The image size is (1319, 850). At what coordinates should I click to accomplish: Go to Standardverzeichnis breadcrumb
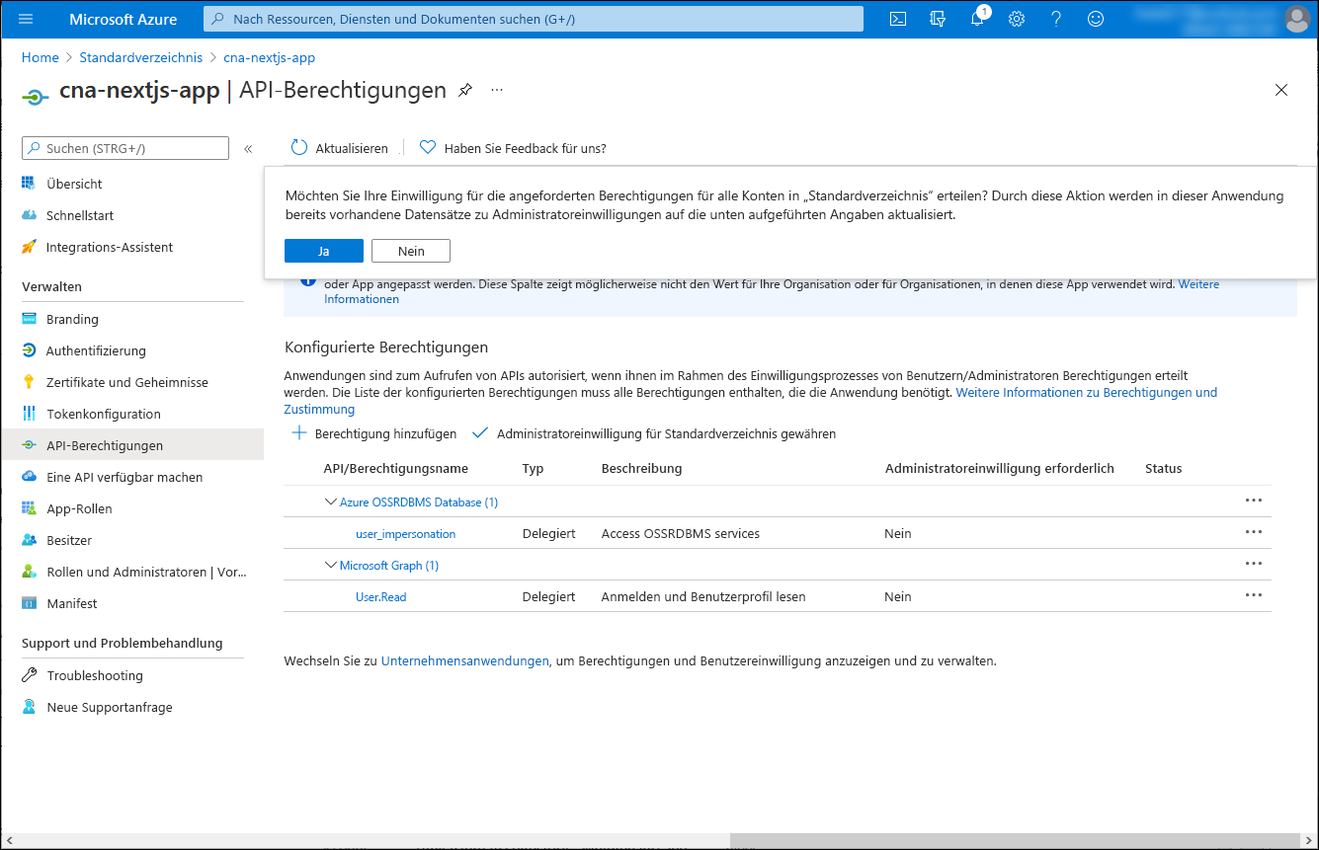[x=140, y=57]
